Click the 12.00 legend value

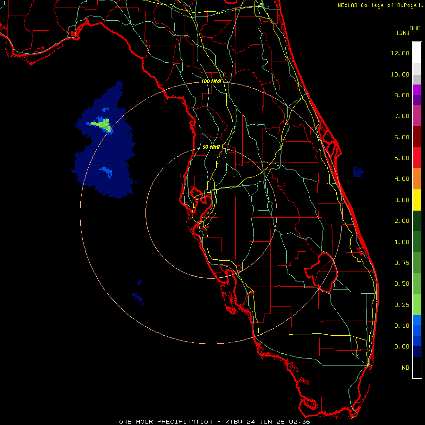tap(400, 53)
